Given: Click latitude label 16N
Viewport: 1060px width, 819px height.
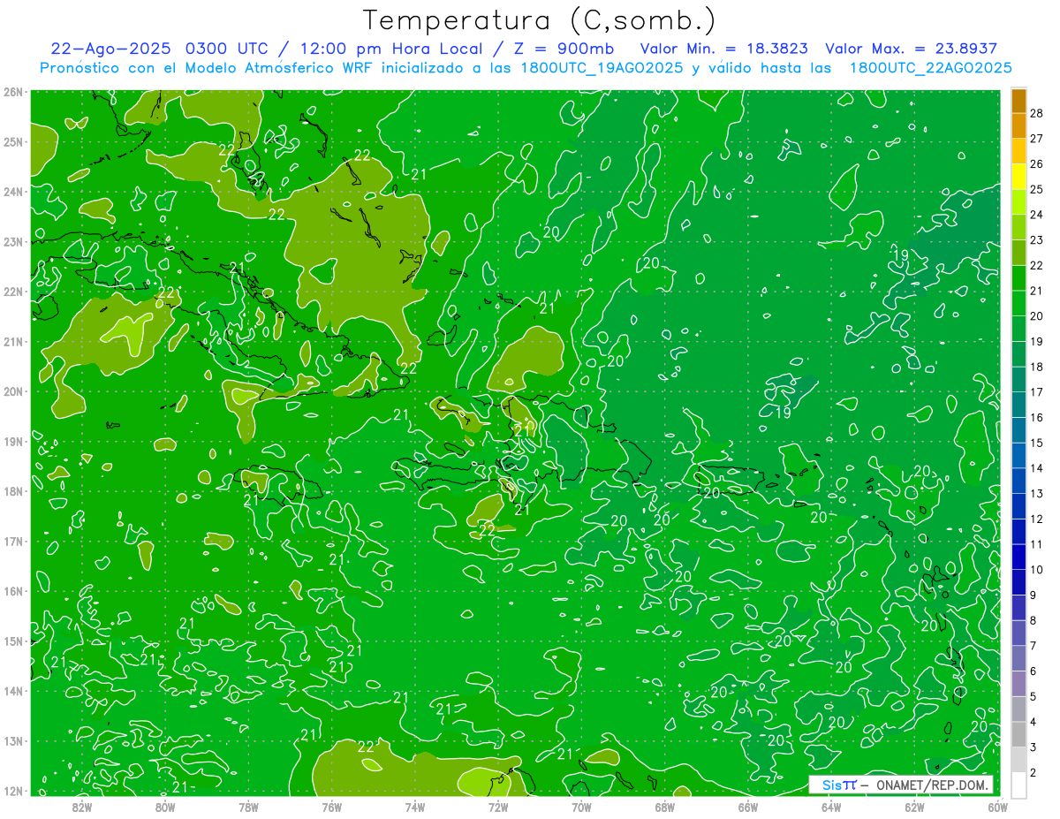Looking at the screenshot, I should (12, 591).
